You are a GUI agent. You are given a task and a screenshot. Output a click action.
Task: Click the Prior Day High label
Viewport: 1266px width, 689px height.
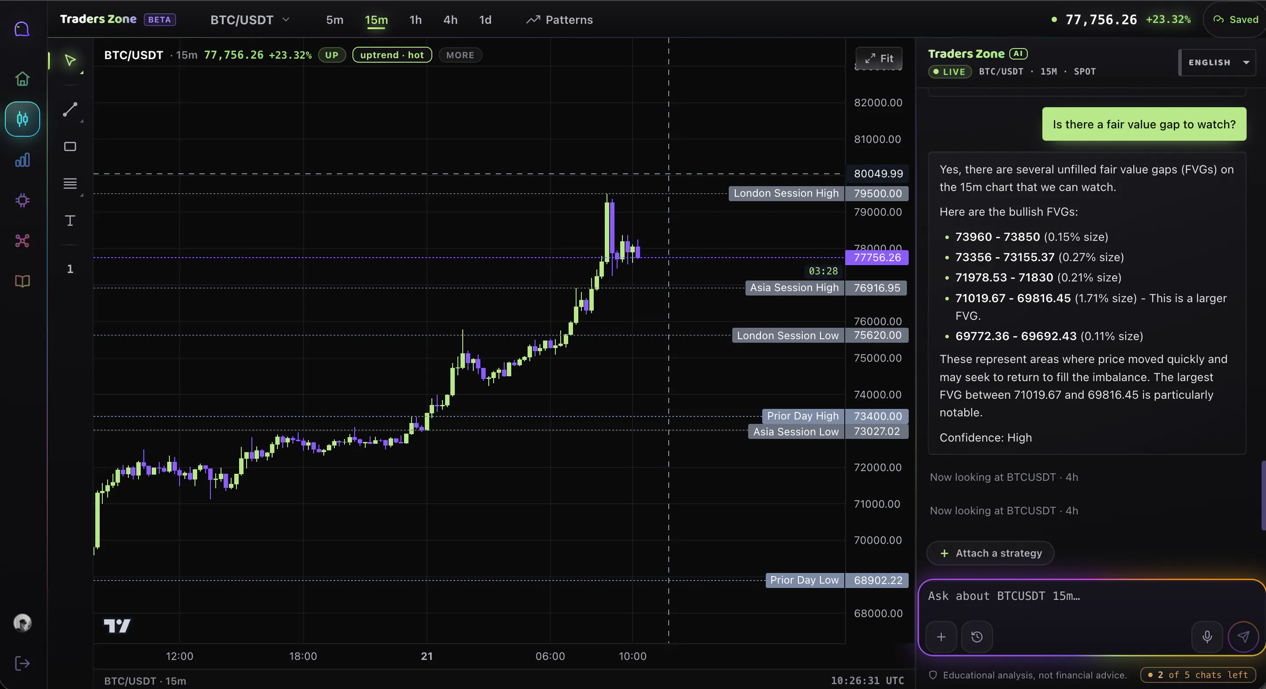tap(803, 416)
